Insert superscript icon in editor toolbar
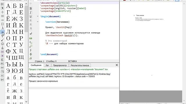Viewport: 186px width, 104px height. tap(31, 46)
